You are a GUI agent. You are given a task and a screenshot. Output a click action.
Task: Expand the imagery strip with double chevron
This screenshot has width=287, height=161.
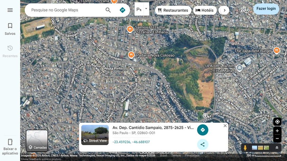tap(277, 148)
